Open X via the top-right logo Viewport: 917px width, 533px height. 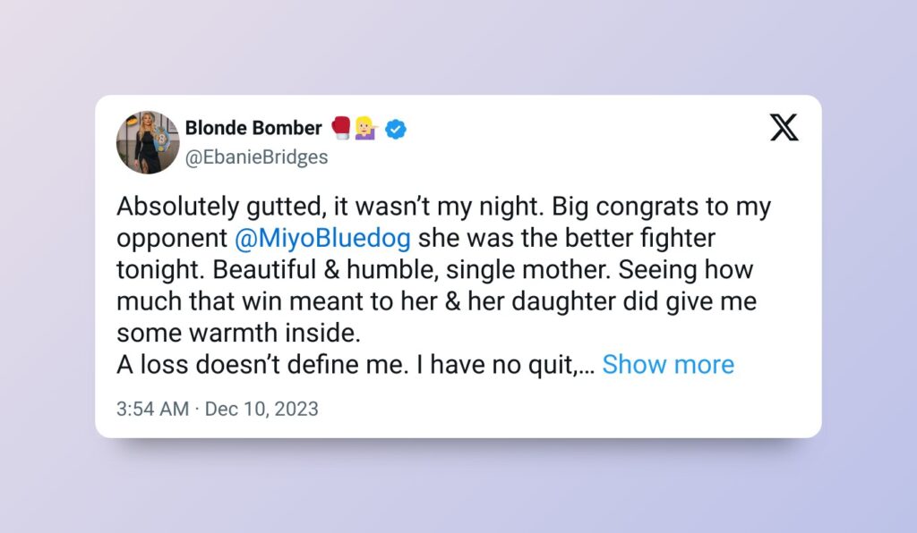[782, 129]
